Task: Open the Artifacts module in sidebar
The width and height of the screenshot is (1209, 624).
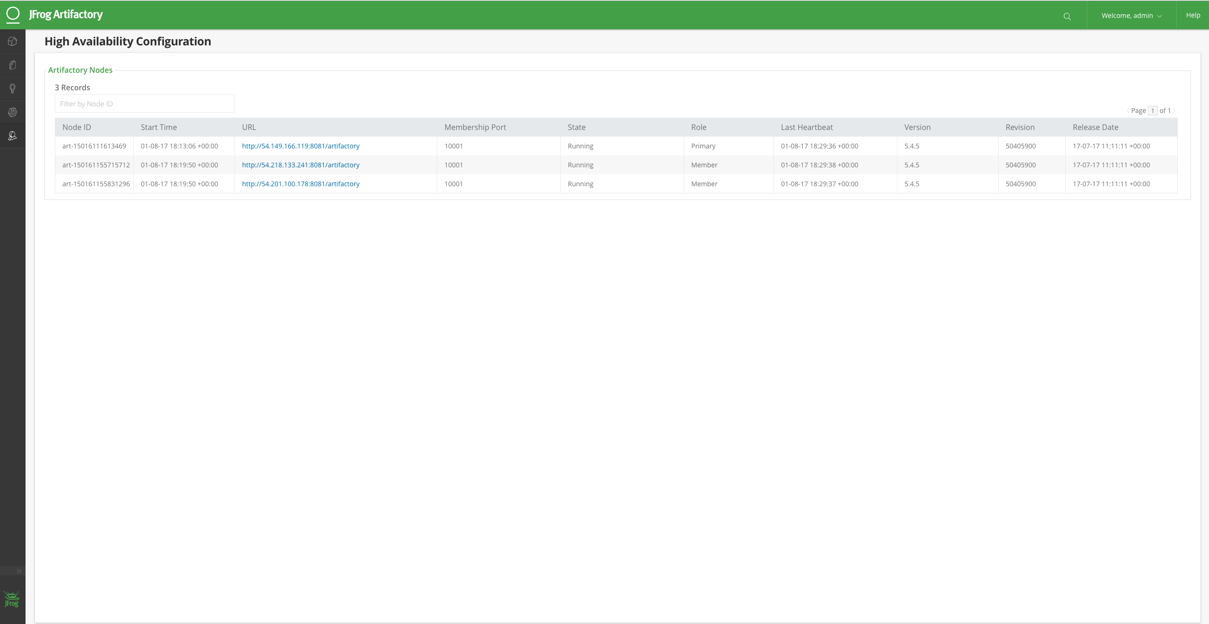Action: [12, 65]
